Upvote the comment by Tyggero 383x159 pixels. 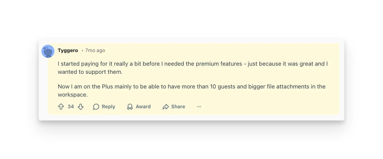[x=61, y=107]
